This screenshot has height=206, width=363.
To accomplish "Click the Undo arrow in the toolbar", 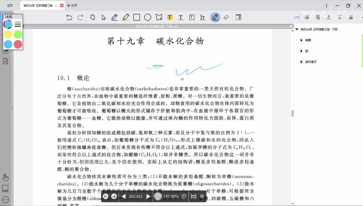I will point(69,17).
